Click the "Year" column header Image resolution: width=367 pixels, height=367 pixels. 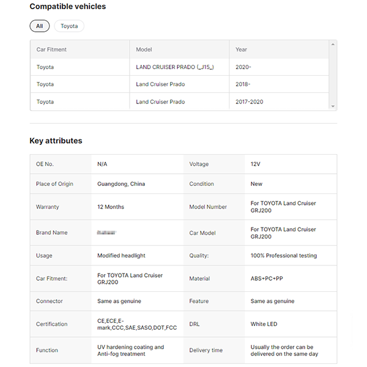click(x=241, y=50)
